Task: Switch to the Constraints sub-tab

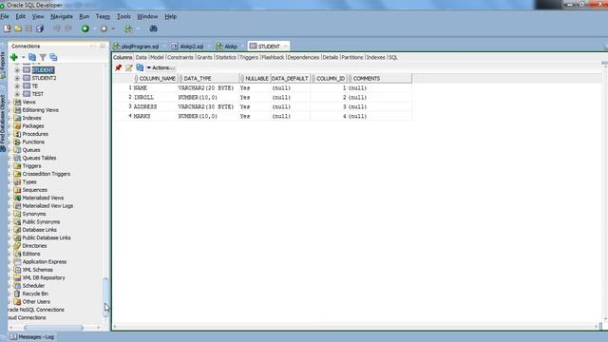Action: click(180, 57)
